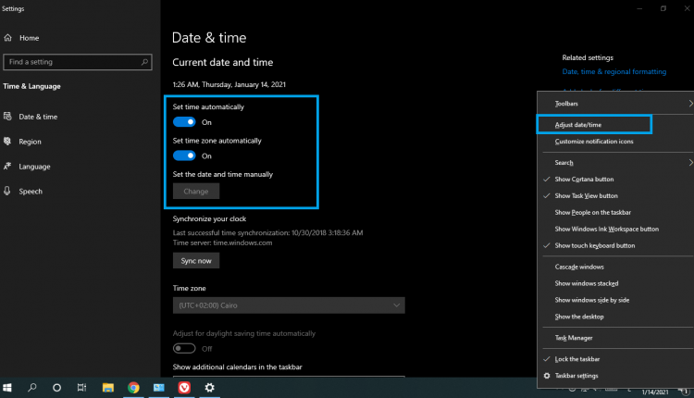Click the Change button for manual time
The width and height of the screenshot is (694, 398).
tap(196, 192)
